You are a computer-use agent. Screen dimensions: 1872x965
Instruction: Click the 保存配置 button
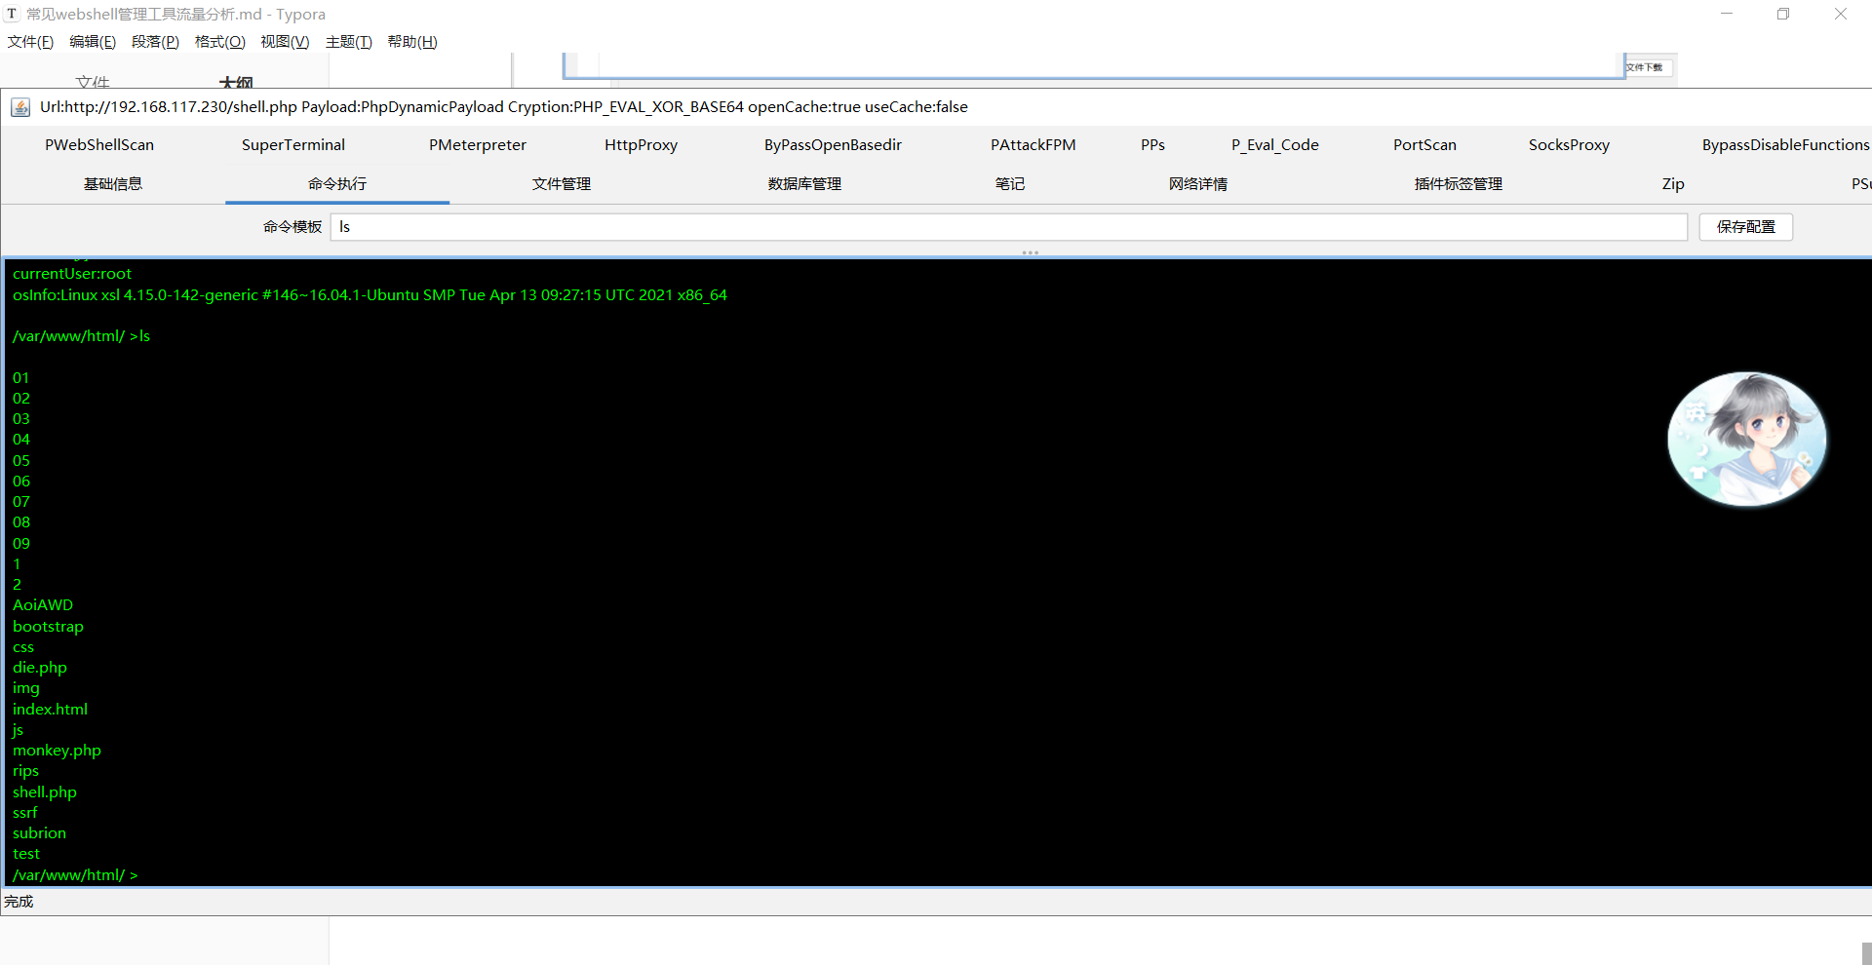click(1745, 227)
